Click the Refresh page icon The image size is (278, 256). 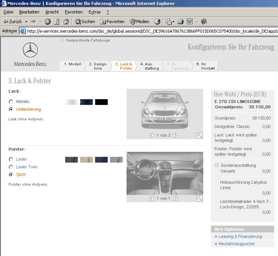(x=57, y=22)
